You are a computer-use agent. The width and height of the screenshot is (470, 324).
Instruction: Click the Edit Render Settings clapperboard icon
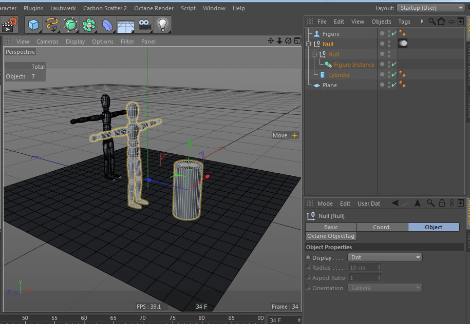(9, 24)
